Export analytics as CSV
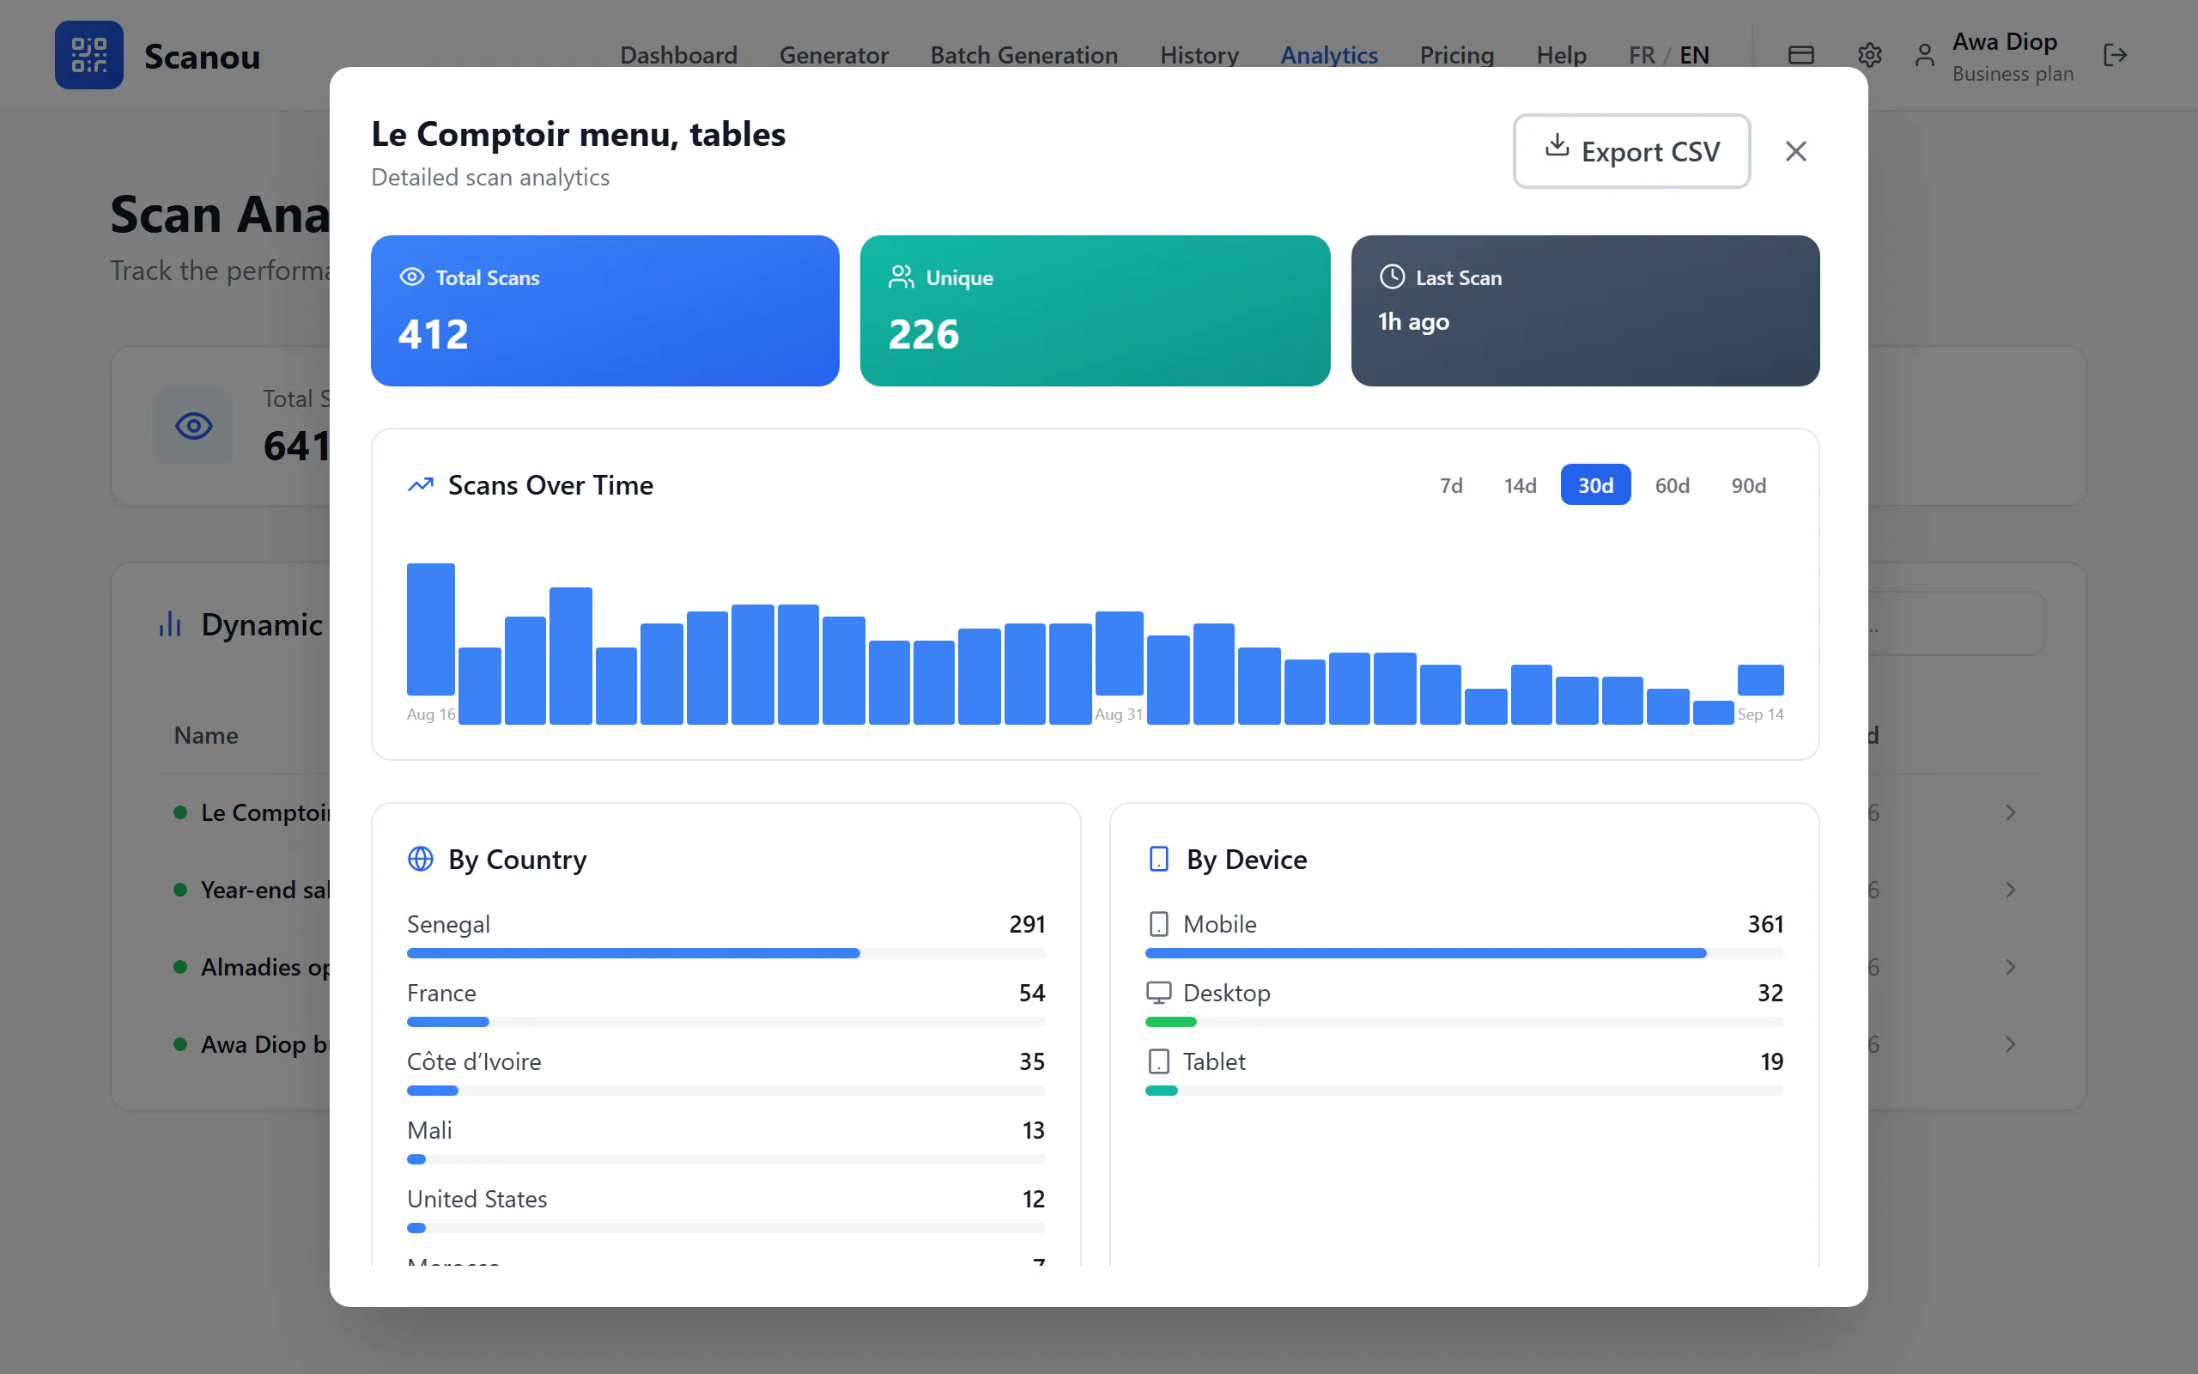 1631,151
